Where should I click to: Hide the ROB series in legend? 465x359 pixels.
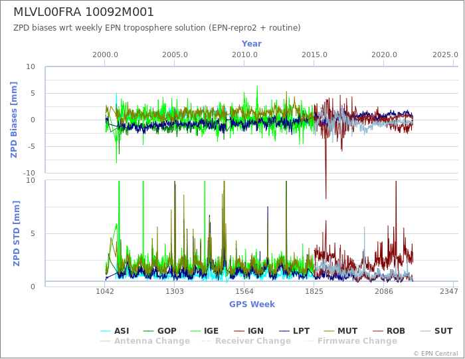(389, 331)
